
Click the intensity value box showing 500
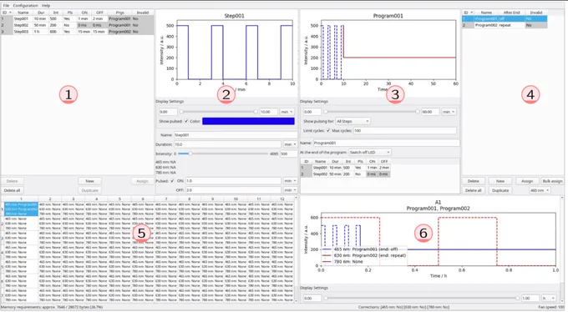coord(288,153)
